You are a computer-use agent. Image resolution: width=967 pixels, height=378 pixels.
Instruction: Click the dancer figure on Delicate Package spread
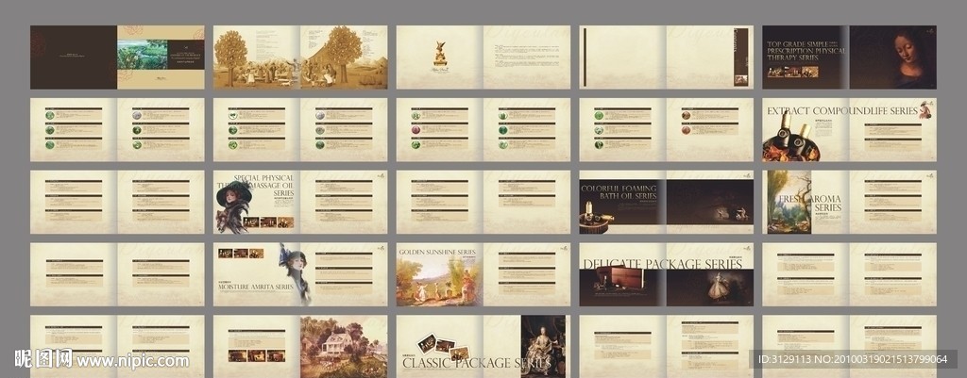718,286
